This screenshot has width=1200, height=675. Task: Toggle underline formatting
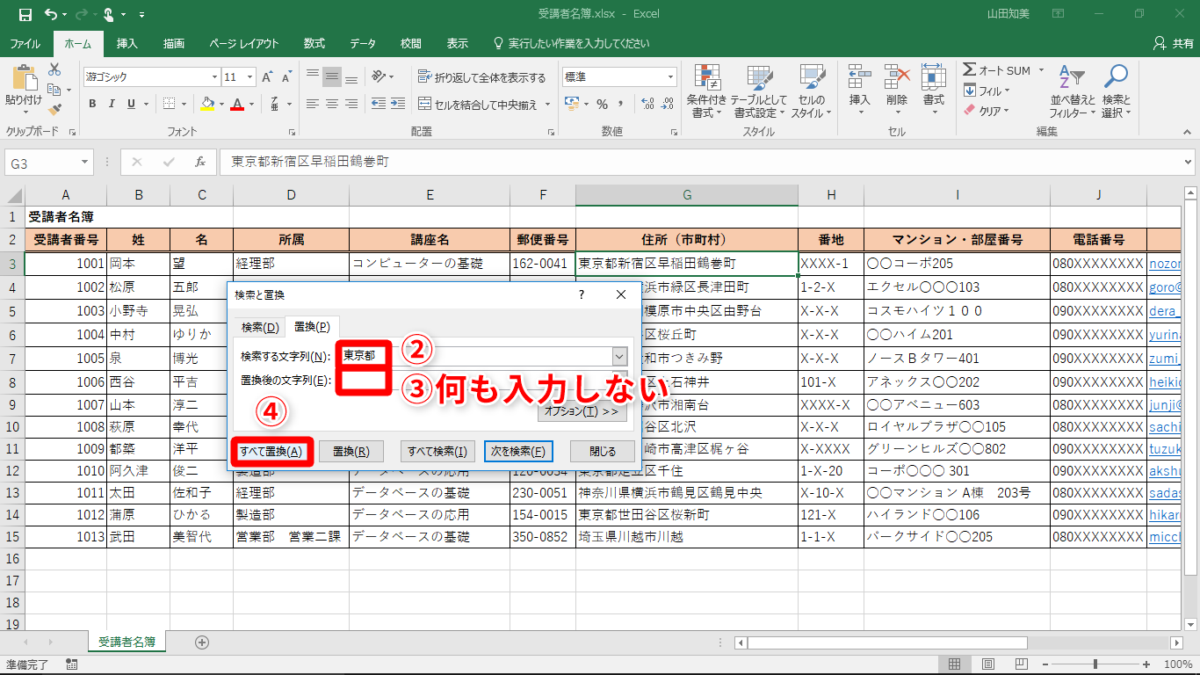point(132,104)
